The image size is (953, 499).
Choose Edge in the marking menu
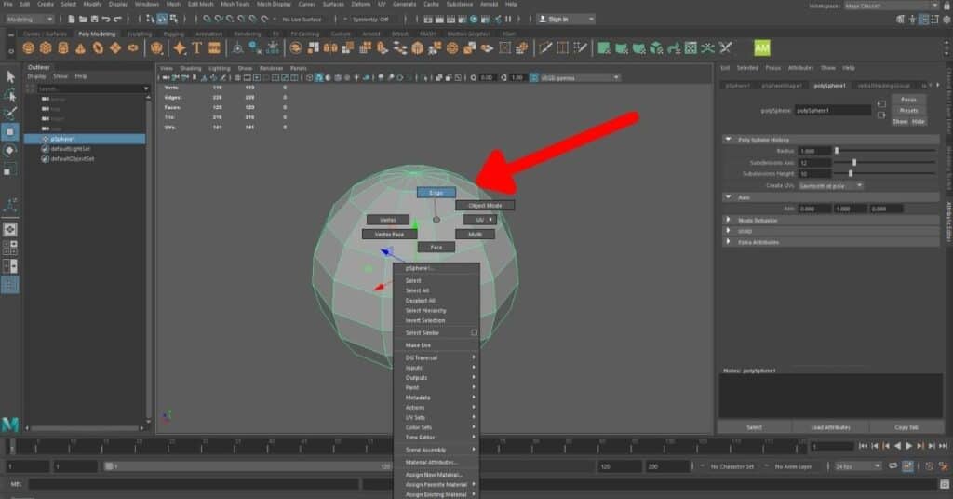click(436, 193)
